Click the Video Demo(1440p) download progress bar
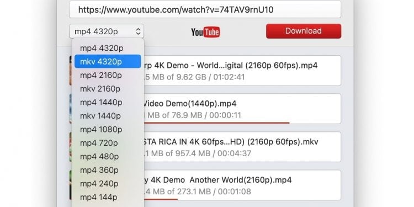This screenshot has width=414, height=207. [217, 123]
